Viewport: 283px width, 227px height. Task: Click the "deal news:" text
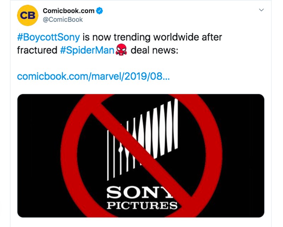point(154,50)
